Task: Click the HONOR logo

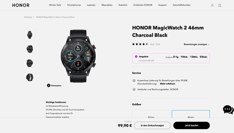Action: [21, 5]
